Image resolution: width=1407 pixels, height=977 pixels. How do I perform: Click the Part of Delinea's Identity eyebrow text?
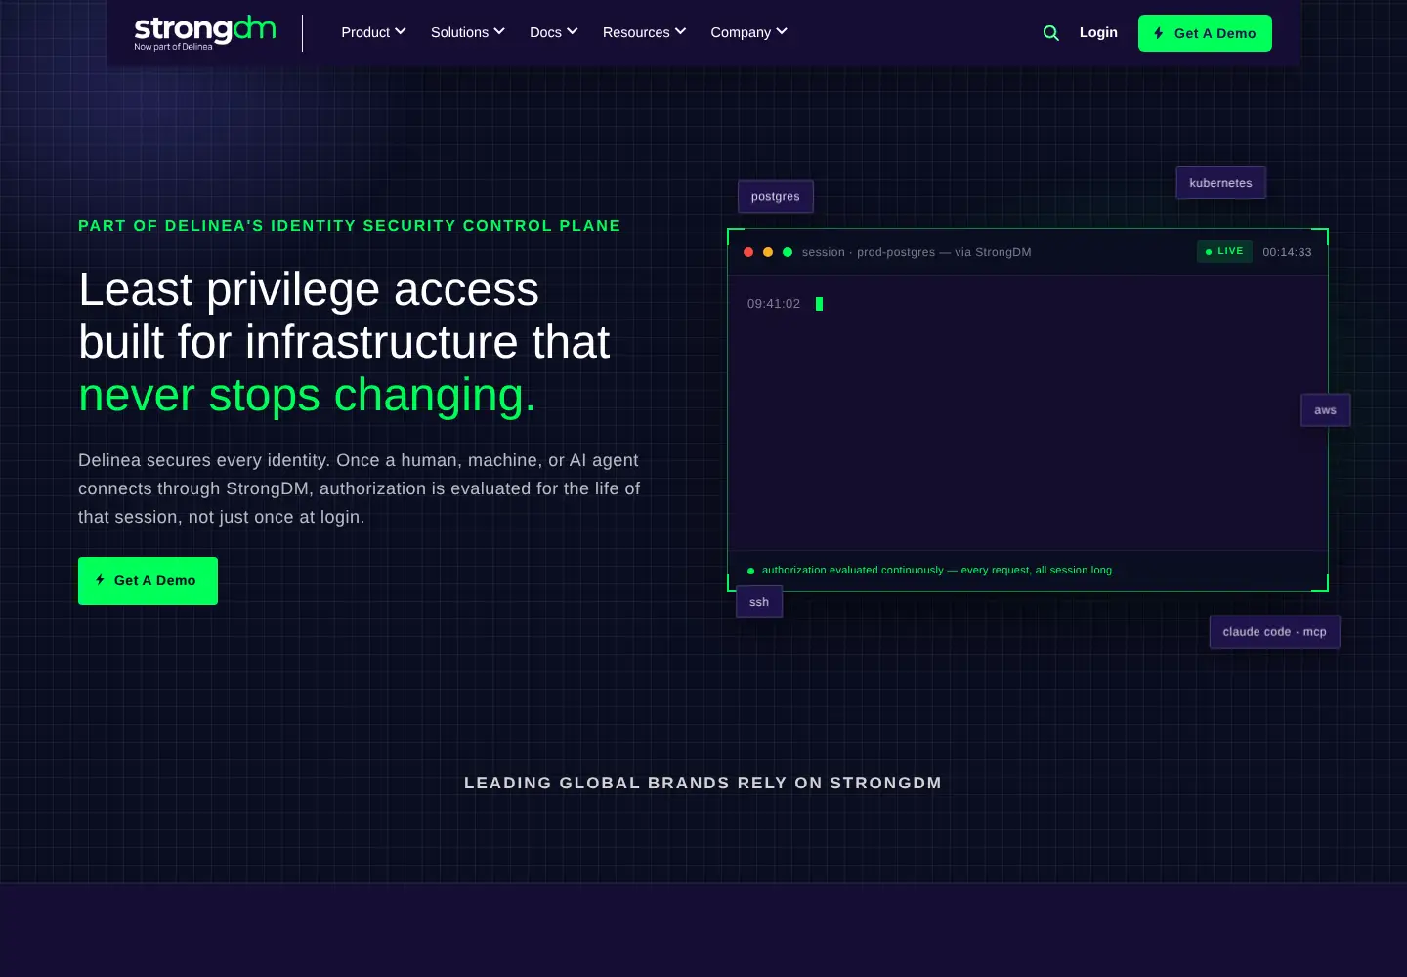350,225
